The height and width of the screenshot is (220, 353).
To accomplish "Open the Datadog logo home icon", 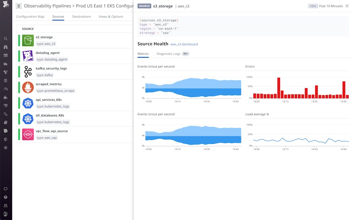I will [x=6, y=4].
